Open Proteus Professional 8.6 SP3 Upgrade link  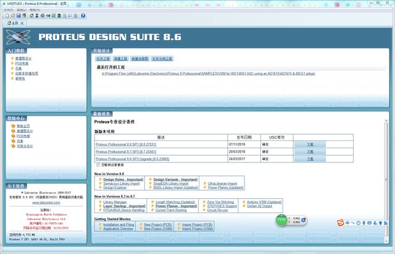pyautogui.click(x=133, y=159)
